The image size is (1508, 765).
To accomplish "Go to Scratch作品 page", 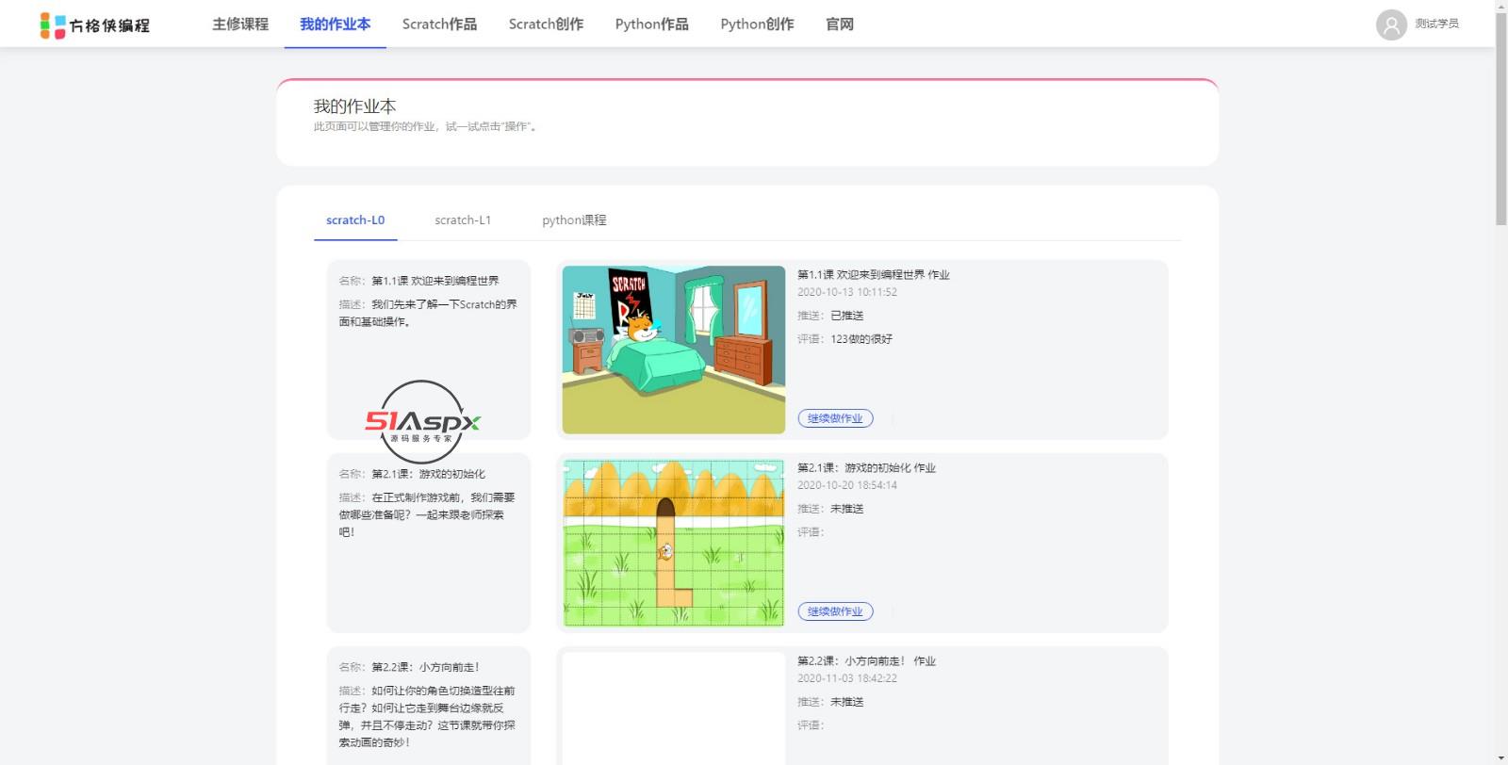I will (439, 24).
